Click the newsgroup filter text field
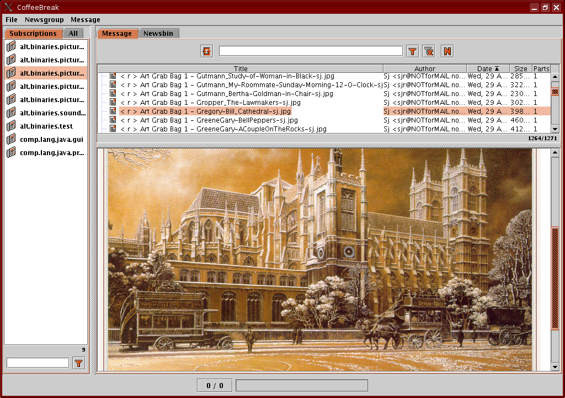565x398 pixels. point(38,363)
